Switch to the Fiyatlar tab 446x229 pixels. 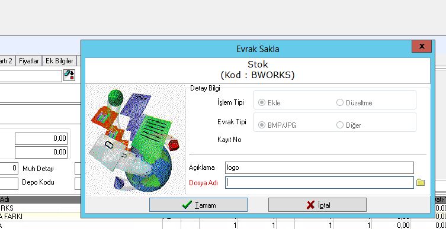(x=29, y=61)
